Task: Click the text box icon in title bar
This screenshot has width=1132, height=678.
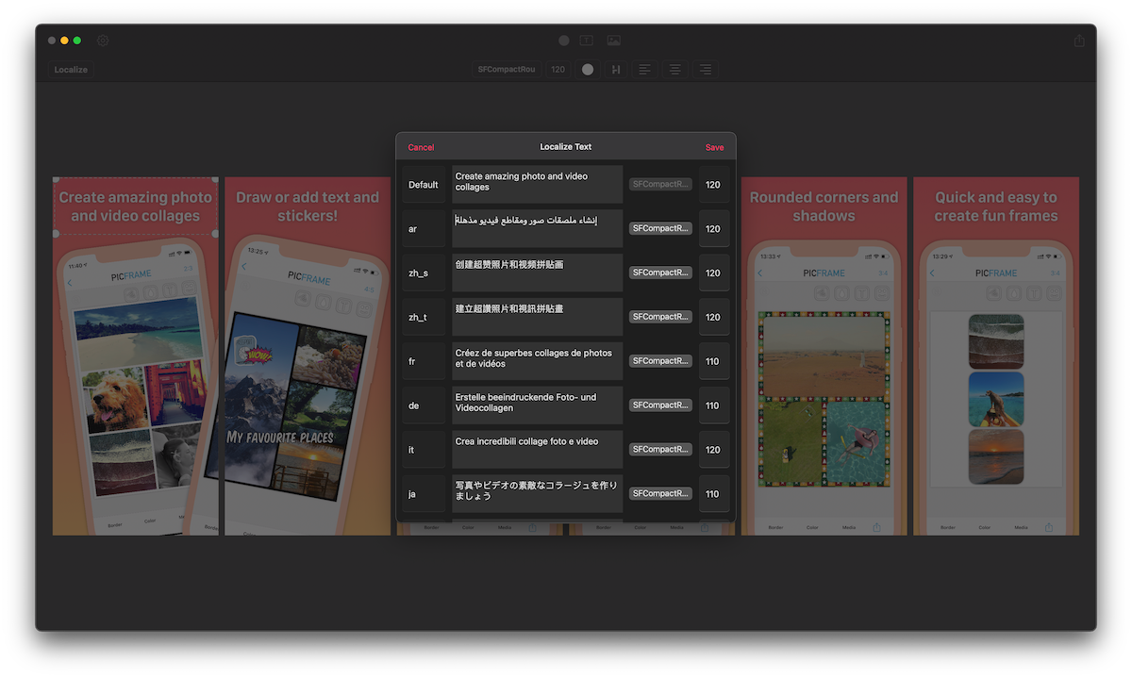Action: click(587, 41)
